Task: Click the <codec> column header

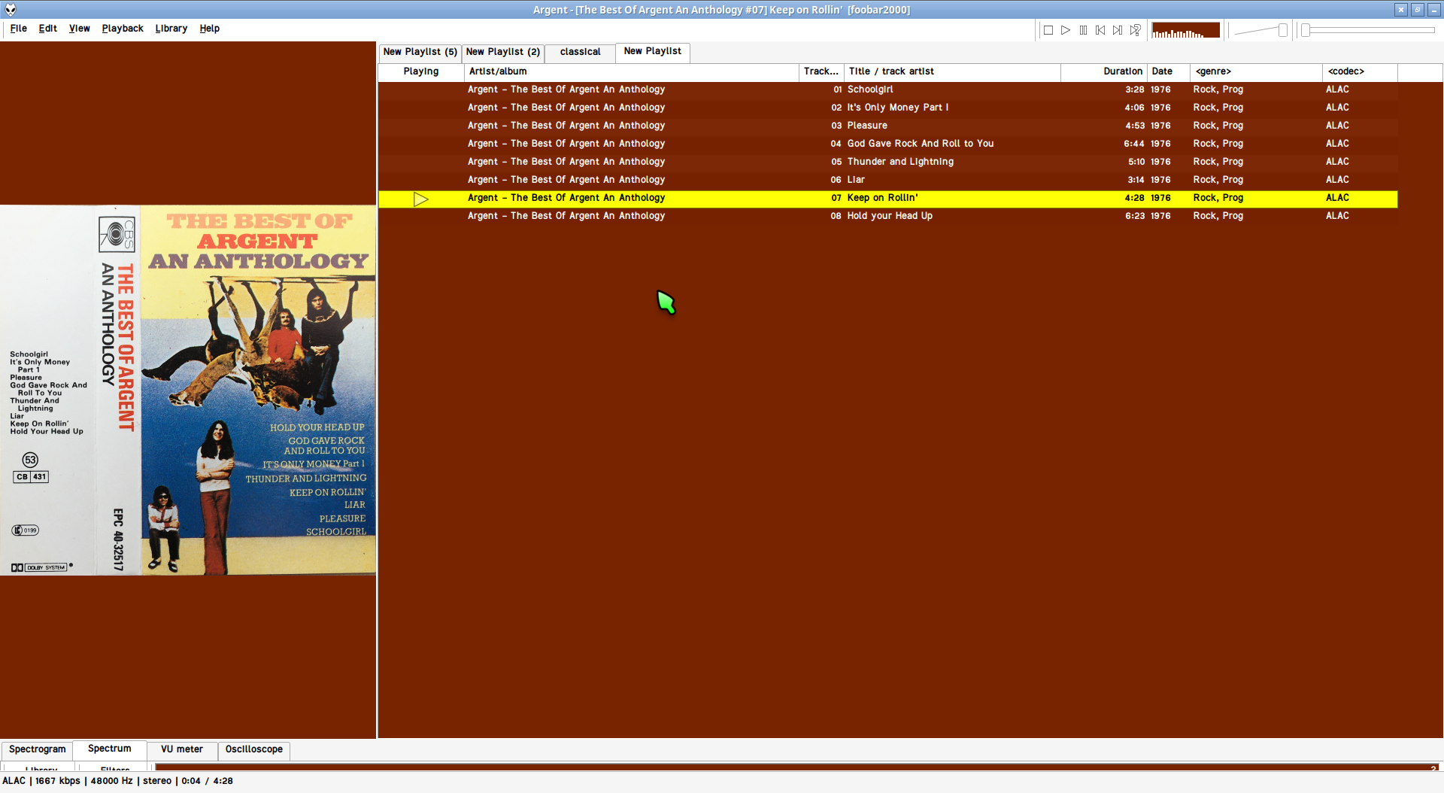Action: click(1360, 71)
